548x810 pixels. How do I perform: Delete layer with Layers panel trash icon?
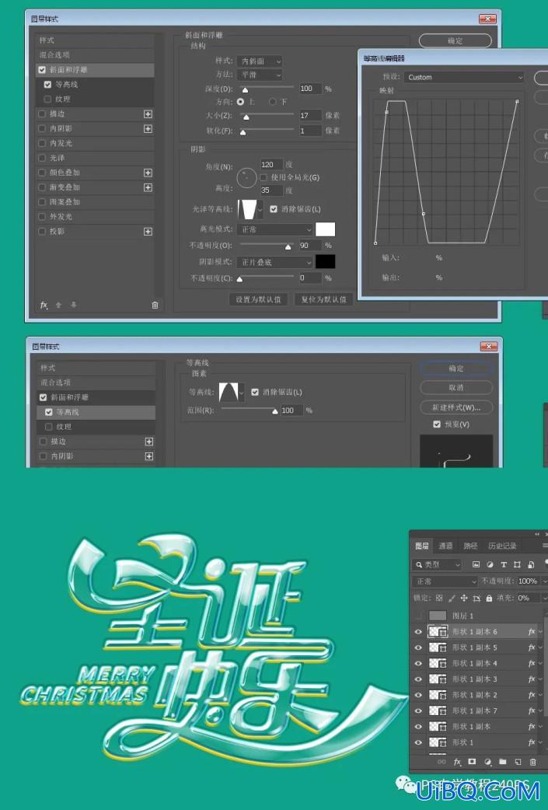[532, 762]
